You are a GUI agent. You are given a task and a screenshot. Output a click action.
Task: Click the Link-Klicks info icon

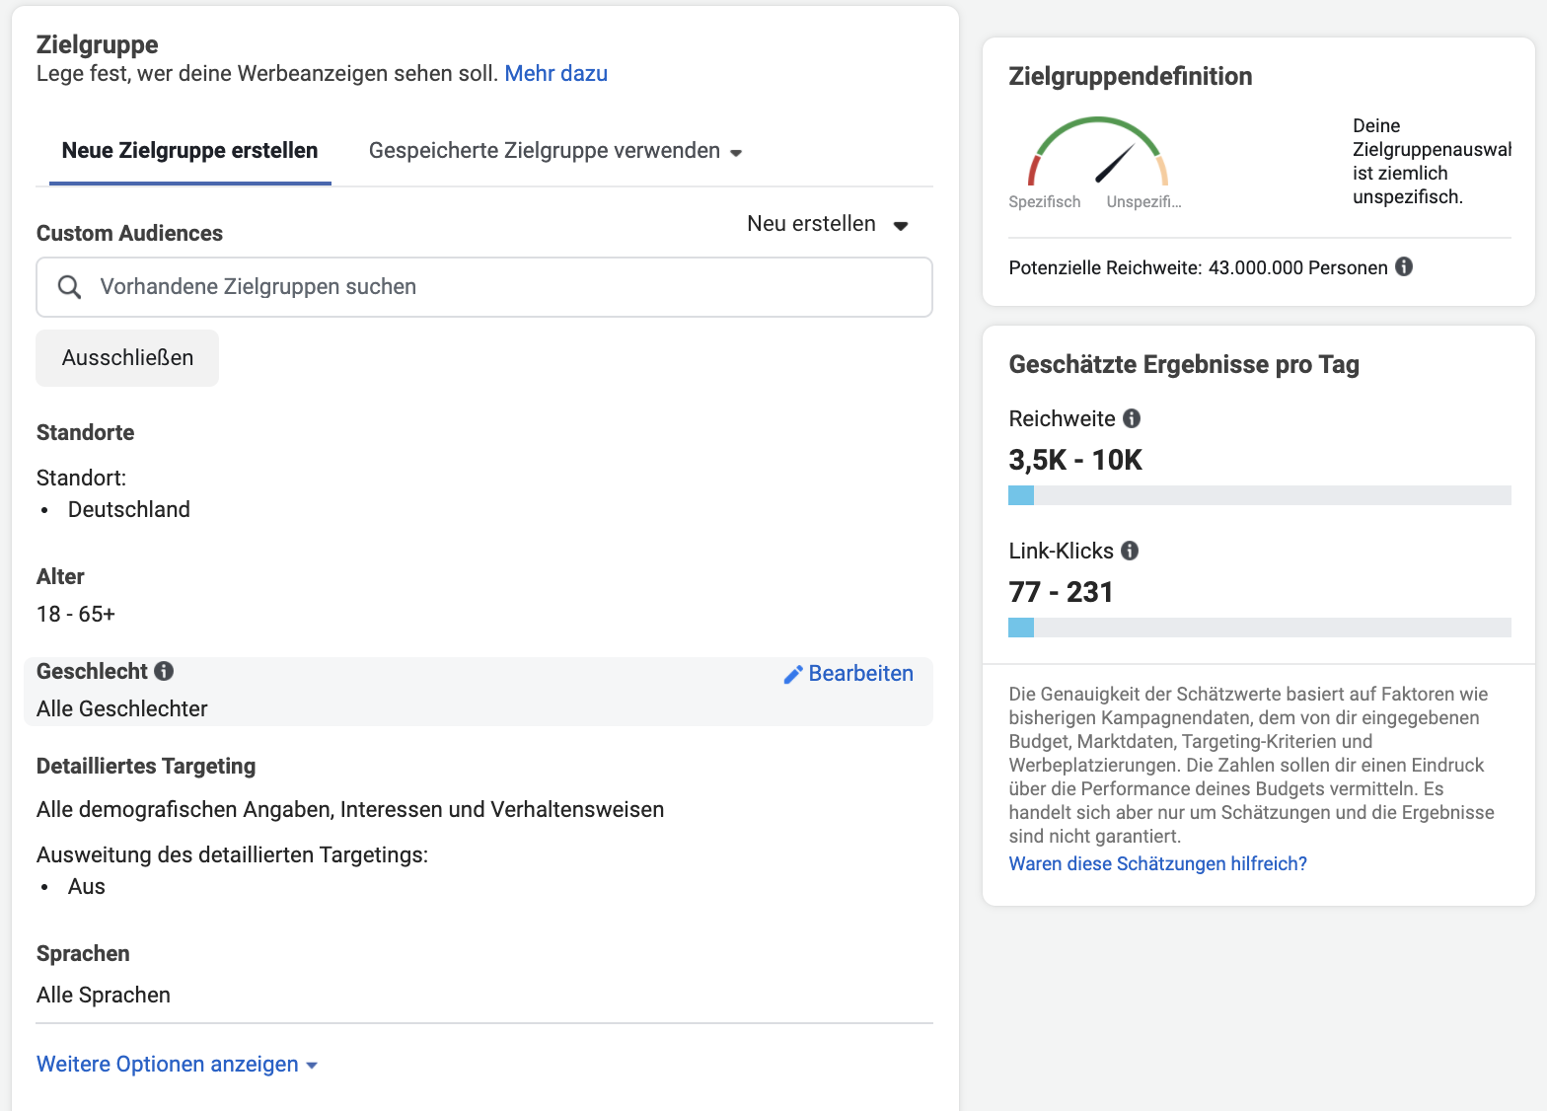point(1130,551)
